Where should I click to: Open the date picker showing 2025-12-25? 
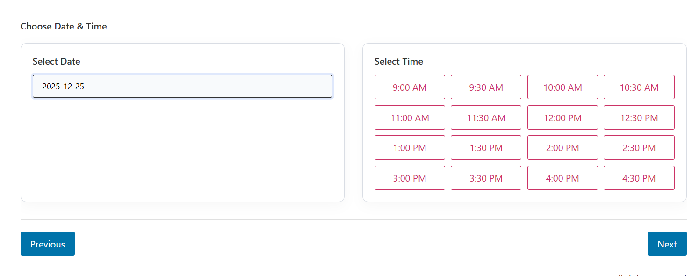pyautogui.click(x=182, y=86)
